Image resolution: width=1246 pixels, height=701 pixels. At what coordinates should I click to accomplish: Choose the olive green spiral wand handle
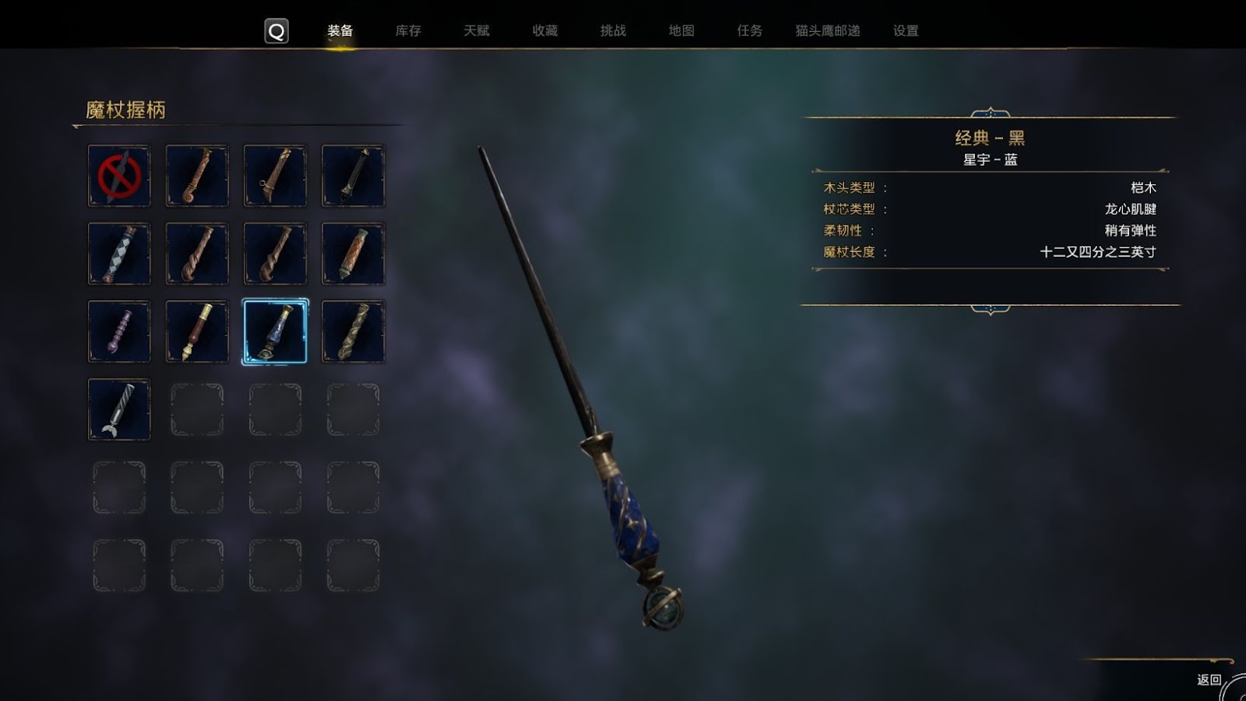(353, 331)
